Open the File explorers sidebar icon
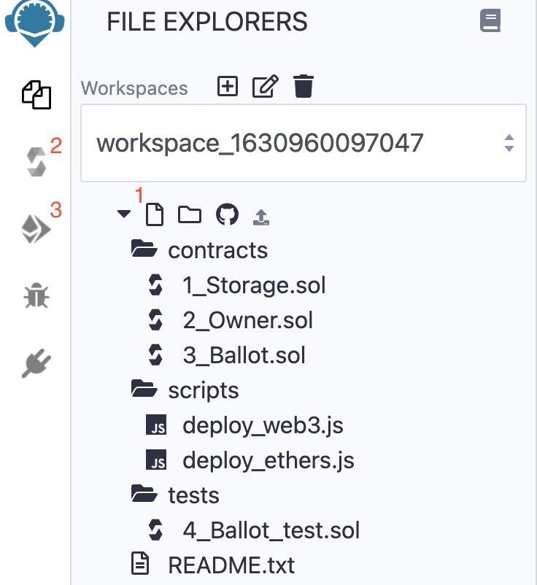The width and height of the screenshot is (537, 585). (36, 95)
